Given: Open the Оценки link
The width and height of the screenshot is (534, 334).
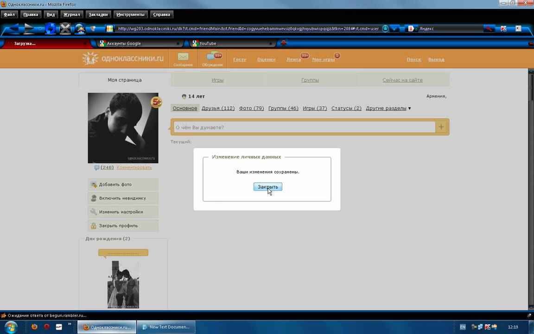Looking at the screenshot, I should tap(267, 60).
